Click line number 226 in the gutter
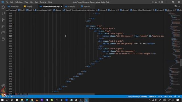This screenshot has width=182, height=102. pyautogui.click(x=11, y=36)
